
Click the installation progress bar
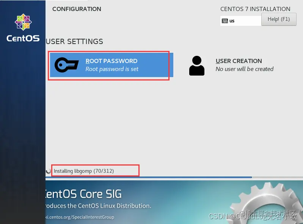tap(174, 177)
